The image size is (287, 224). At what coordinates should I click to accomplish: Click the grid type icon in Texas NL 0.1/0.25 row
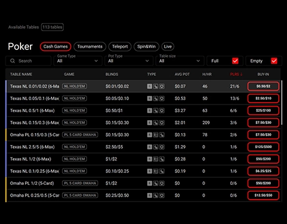point(155,171)
